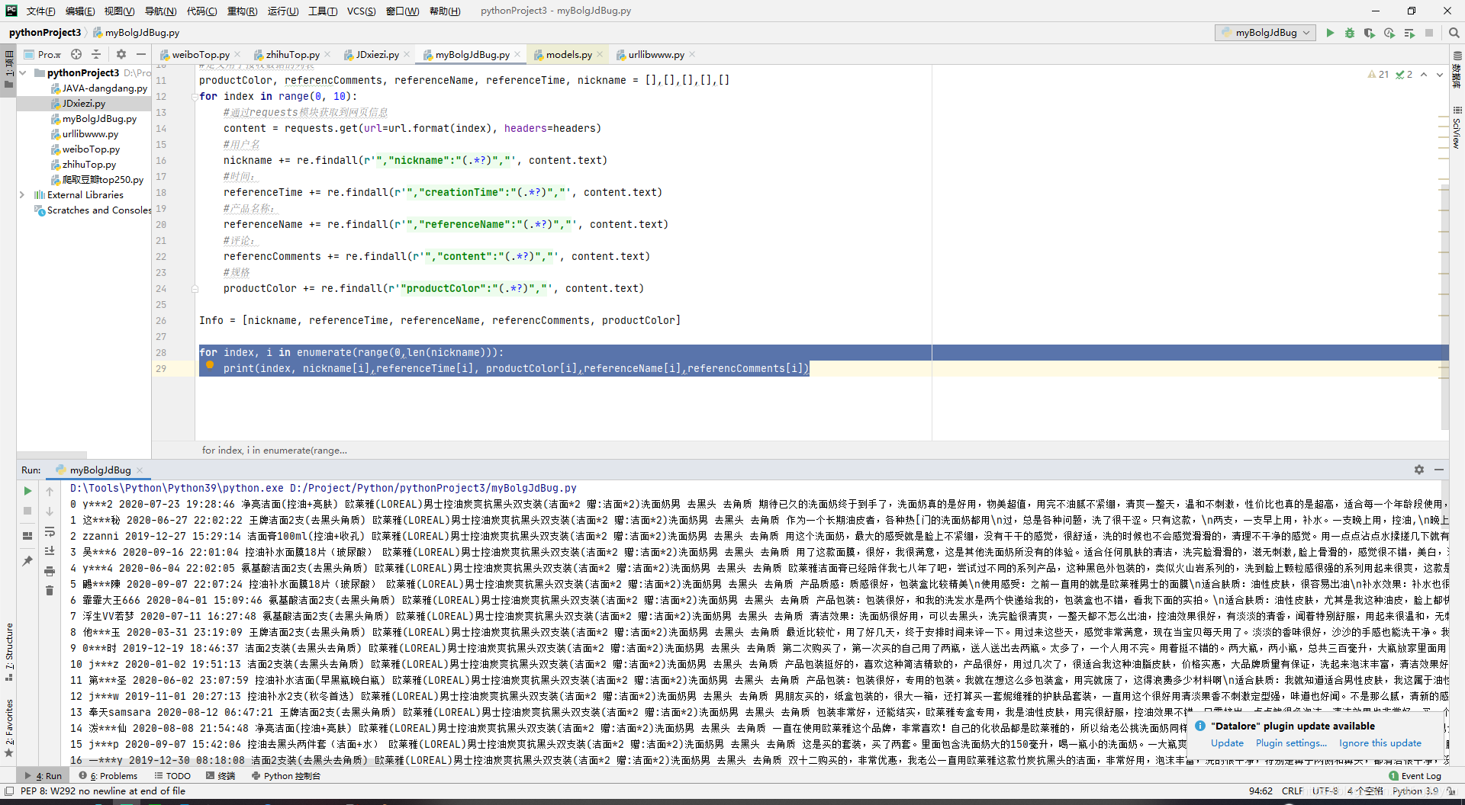The image size is (1465, 805).
Task: Toggle soft-wrap in Run output
Action: tap(50, 531)
